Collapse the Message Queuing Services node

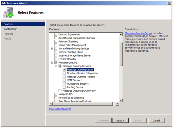click(56, 66)
